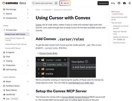132x101 pixels.
Task: Jump to Tips and tricks in contents
Action: 116,23
